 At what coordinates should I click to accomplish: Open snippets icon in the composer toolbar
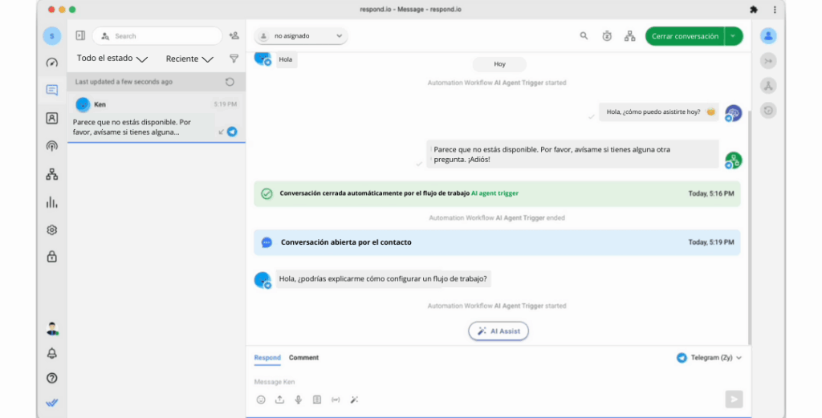(316, 400)
